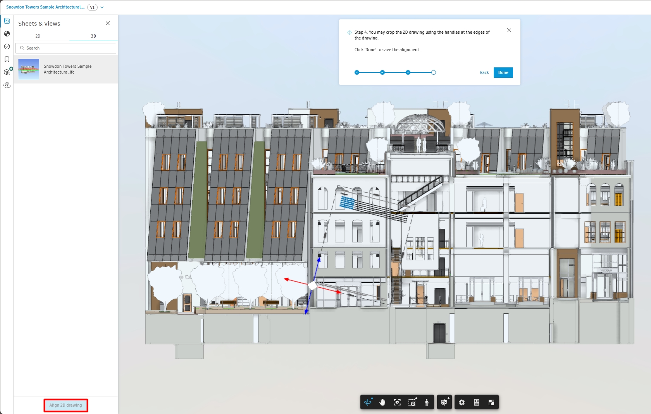Select the Snowdon Towers model thumbnail

tap(29, 69)
